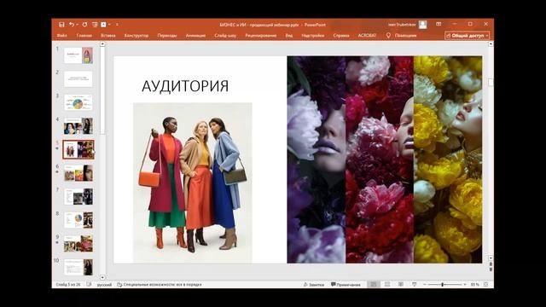Open the Файл menu tab
Image resolution: width=546 pixels, height=307 pixels.
click(x=62, y=36)
